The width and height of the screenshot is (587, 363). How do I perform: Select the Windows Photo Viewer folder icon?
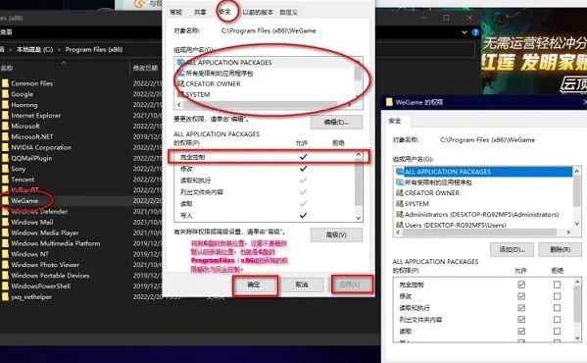(x=5, y=265)
